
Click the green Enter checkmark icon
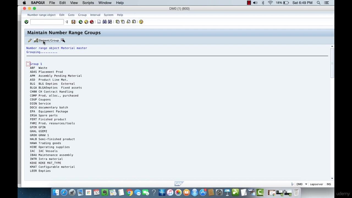click(26, 22)
